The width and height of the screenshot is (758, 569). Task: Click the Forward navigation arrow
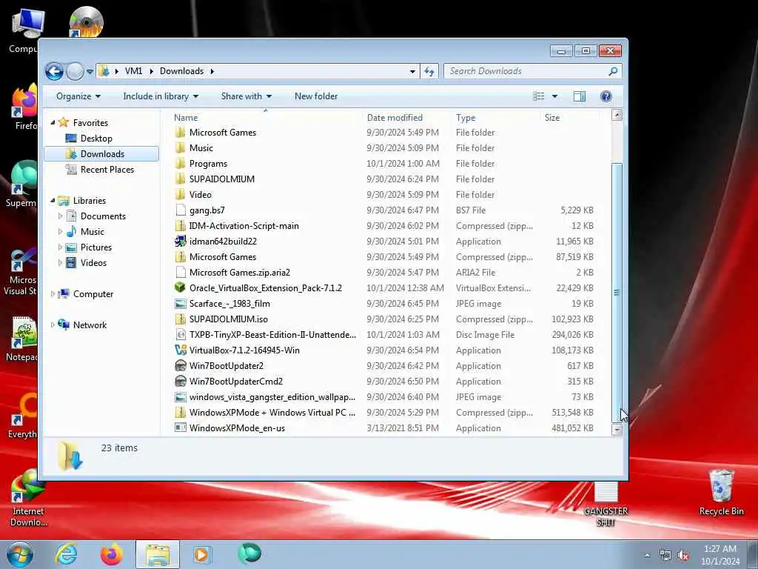(x=75, y=72)
